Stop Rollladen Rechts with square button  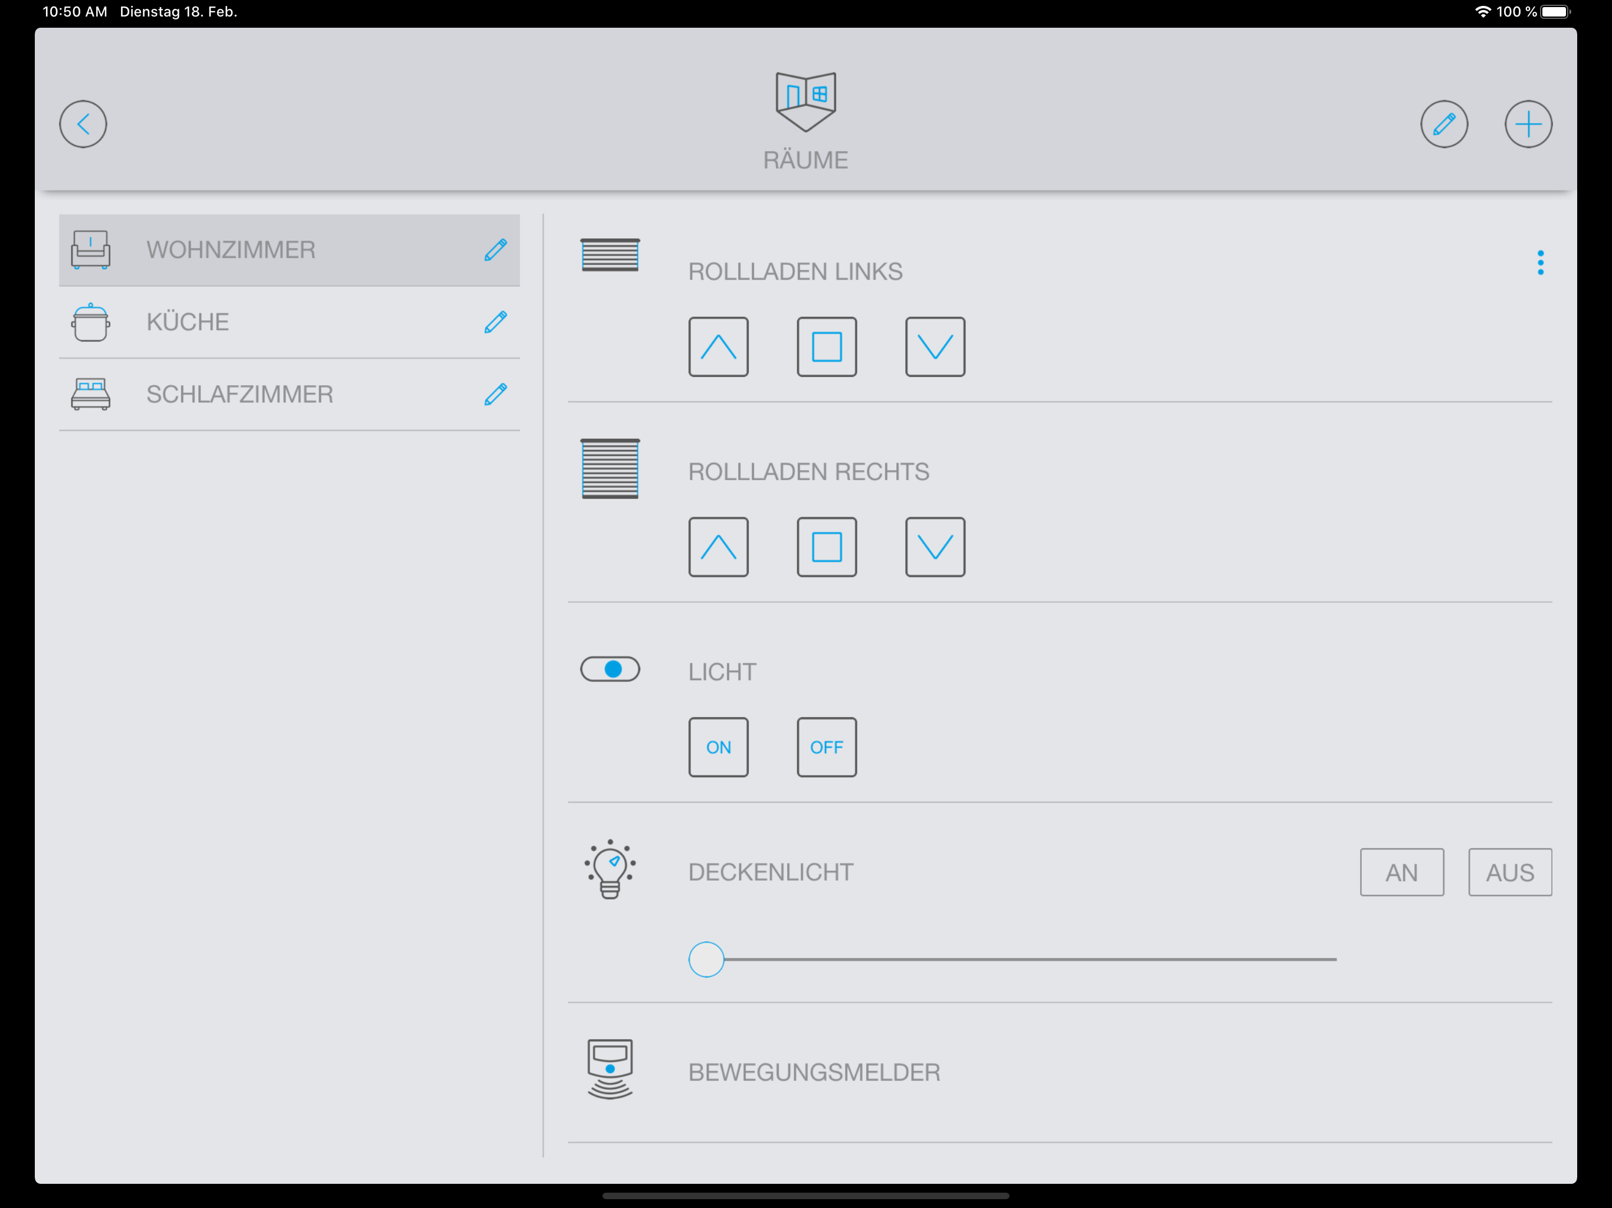827,547
